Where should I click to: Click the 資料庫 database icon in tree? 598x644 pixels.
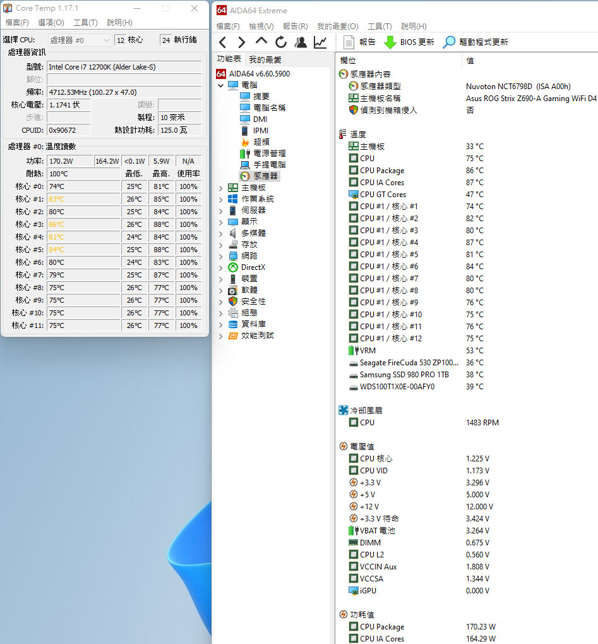click(233, 324)
